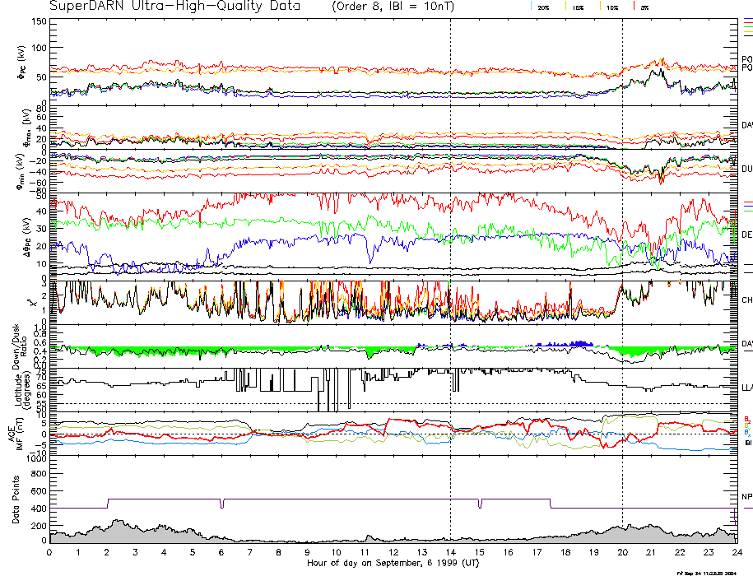The height and width of the screenshot is (576, 753).
Task: Click the timestamp text at bottom right
Action: pos(713,572)
